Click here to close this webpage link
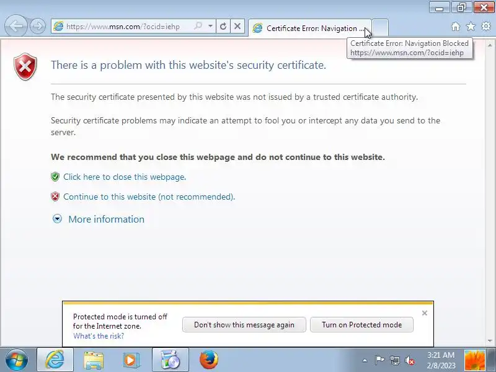This screenshot has height=372, width=496. [125, 177]
